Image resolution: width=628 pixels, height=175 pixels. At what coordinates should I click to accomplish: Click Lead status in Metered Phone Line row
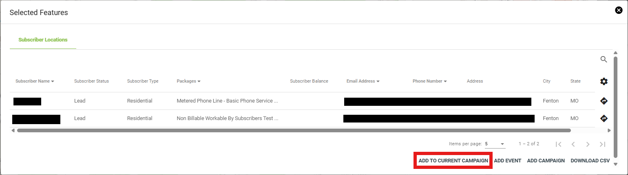point(80,101)
